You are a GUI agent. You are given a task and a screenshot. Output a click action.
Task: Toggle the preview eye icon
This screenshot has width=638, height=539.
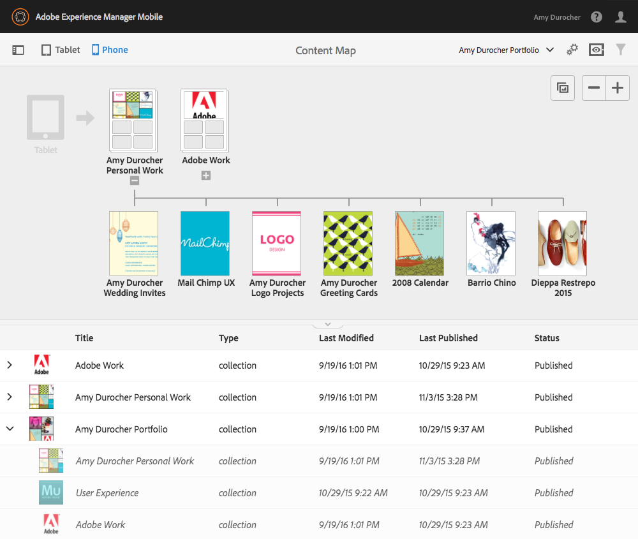point(597,50)
